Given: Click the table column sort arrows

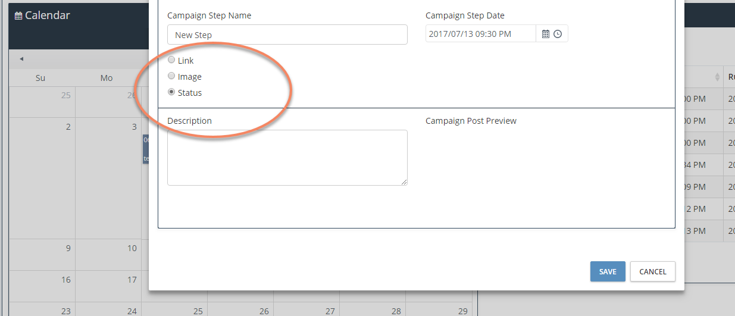Looking at the screenshot, I should coord(717,77).
